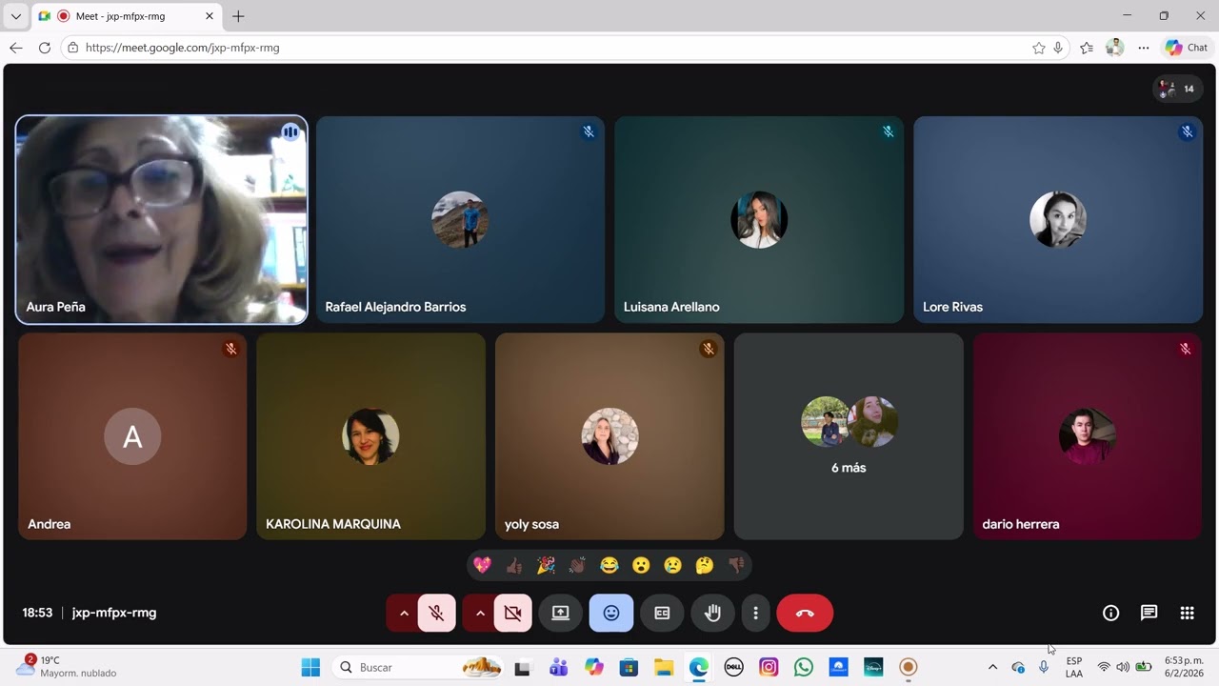Close the Meet browser tab

[210, 16]
